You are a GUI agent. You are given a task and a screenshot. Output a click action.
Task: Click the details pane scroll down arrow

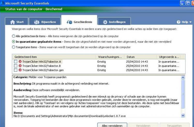[x=183, y=115]
